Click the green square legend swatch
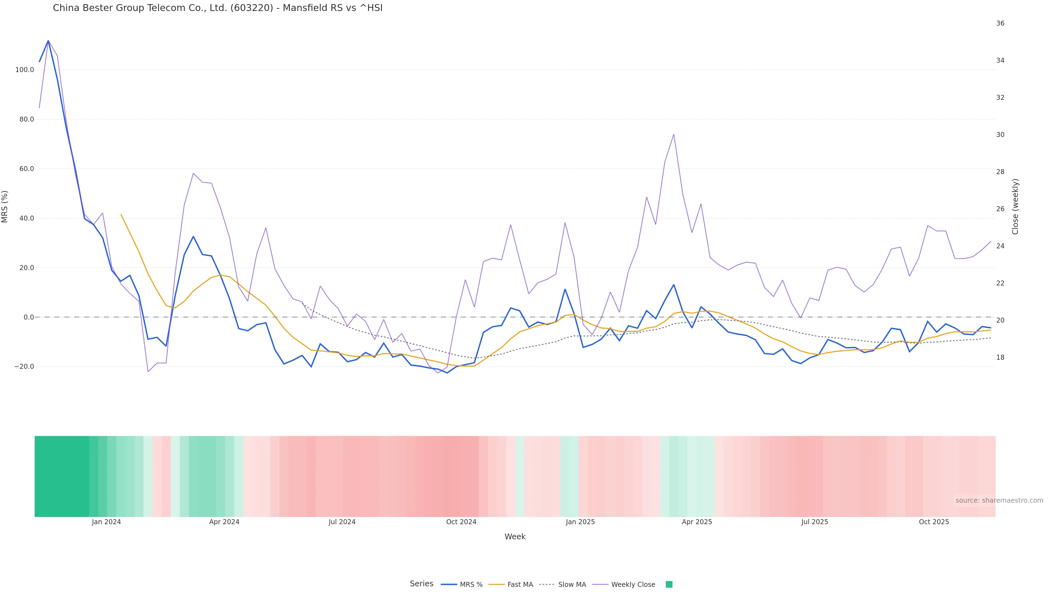This screenshot has height=594, width=1057. pyautogui.click(x=669, y=585)
